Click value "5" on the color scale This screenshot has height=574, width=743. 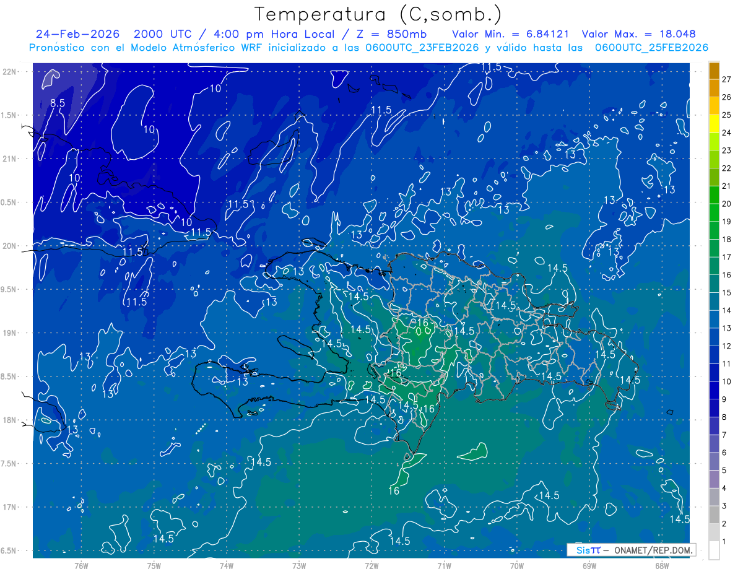(724, 471)
